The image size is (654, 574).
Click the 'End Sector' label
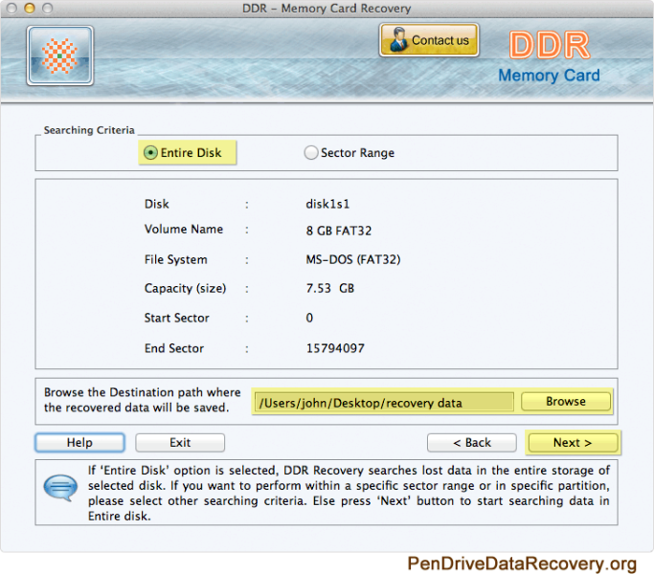pos(174,348)
